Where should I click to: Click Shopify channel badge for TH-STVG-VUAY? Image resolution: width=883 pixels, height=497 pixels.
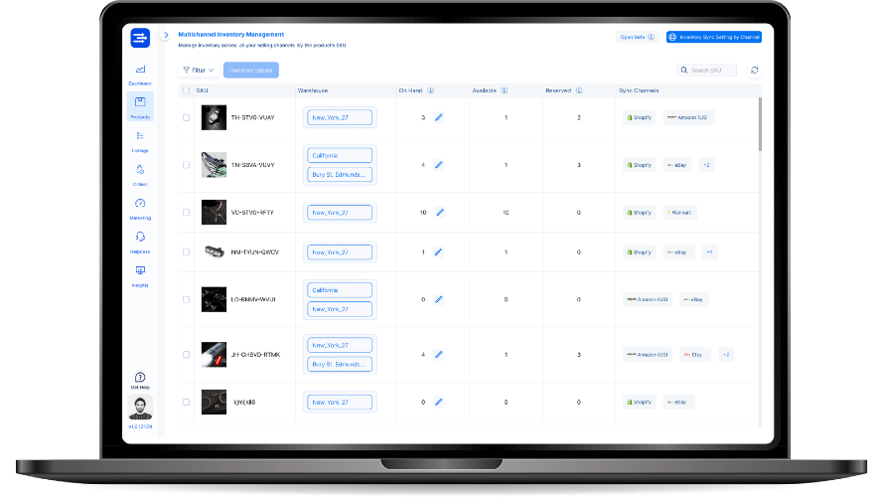click(x=640, y=117)
